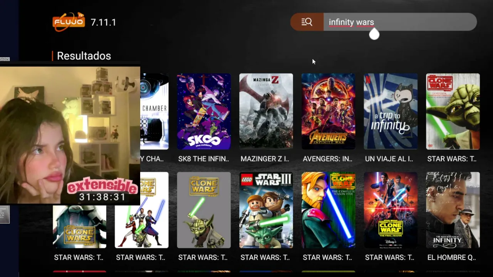Click the title "SK8 THE INFIN.."
This screenshot has height=277, width=493.
pos(204,159)
